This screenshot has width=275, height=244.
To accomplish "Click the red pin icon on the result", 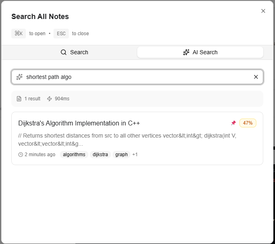I will [x=233, y=123].
